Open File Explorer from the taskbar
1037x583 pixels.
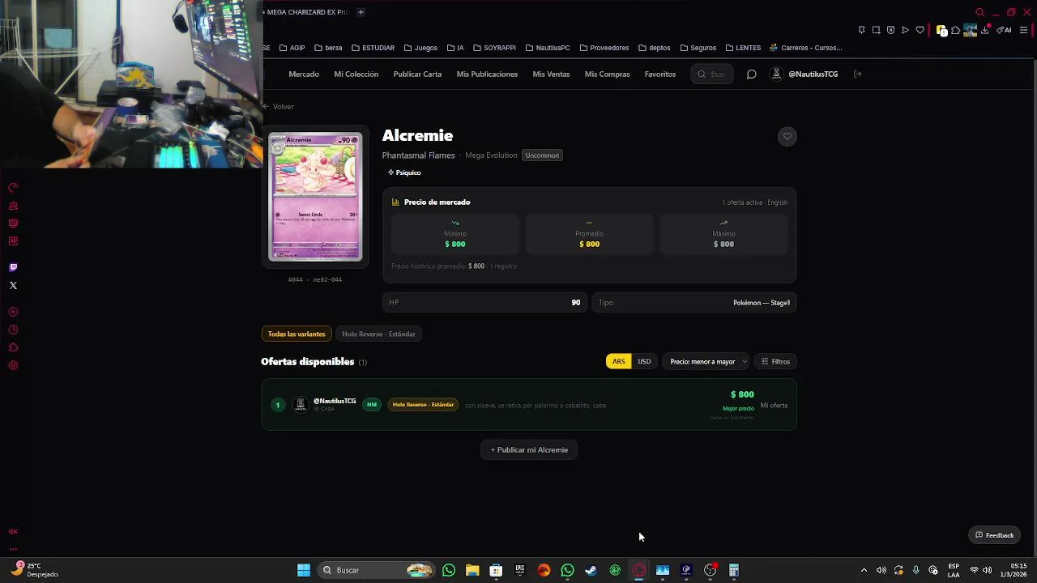[x=472, y=570]
